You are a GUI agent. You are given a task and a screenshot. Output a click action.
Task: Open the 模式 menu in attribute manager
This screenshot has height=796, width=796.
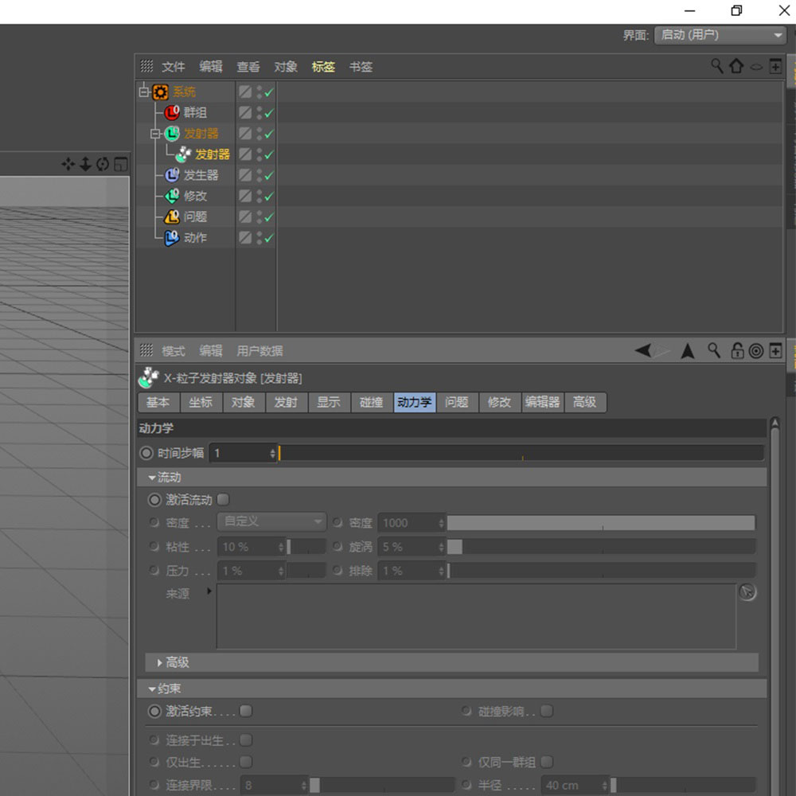(173, 351)
